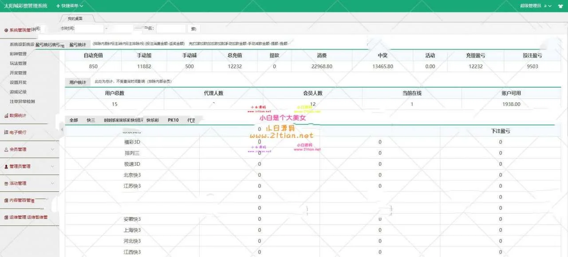Image resolution: width=568 pixels, height=257 pixels.
Task: Click the gear icon next to 系统管理
Action: [x=6, y=30]
